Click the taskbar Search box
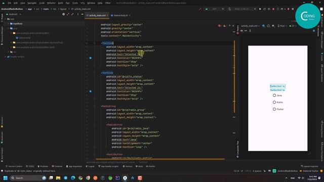324x182 pixels. click(28, 178)
